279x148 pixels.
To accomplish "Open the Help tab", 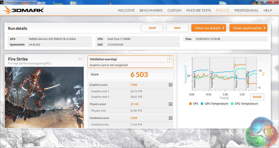I will [268, 10].
